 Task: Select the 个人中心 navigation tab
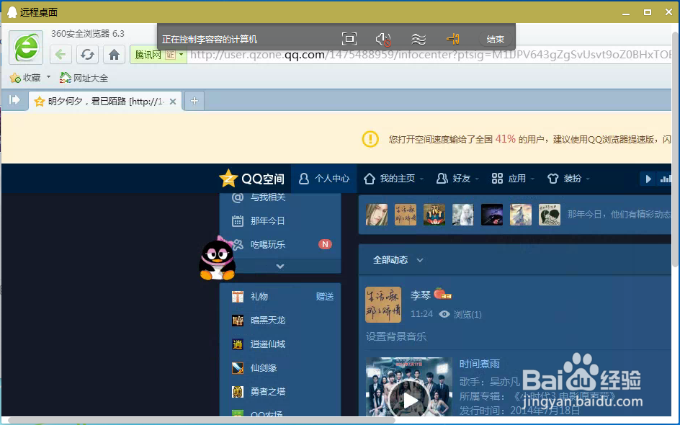(324, 179)
